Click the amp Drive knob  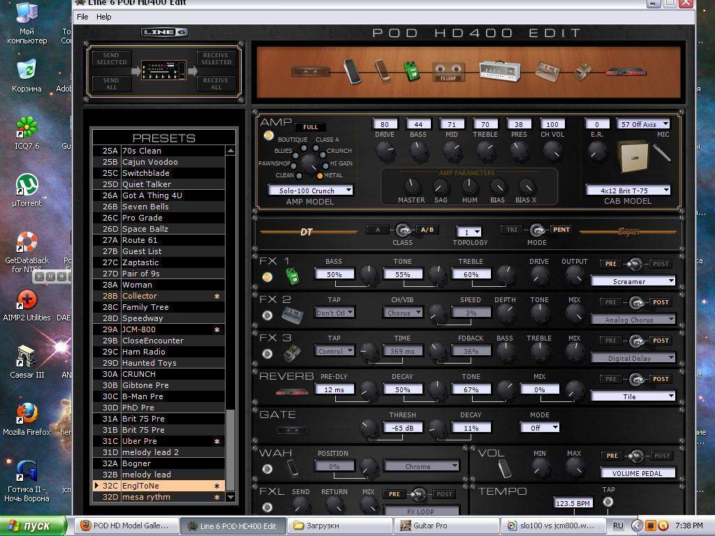tap(385, 149)
